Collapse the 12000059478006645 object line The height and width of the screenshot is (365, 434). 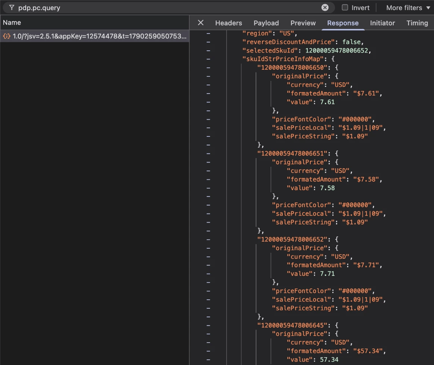pos(208,325)
